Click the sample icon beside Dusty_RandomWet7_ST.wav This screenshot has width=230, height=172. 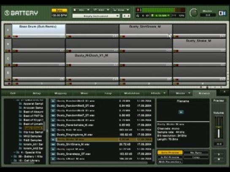53,115
